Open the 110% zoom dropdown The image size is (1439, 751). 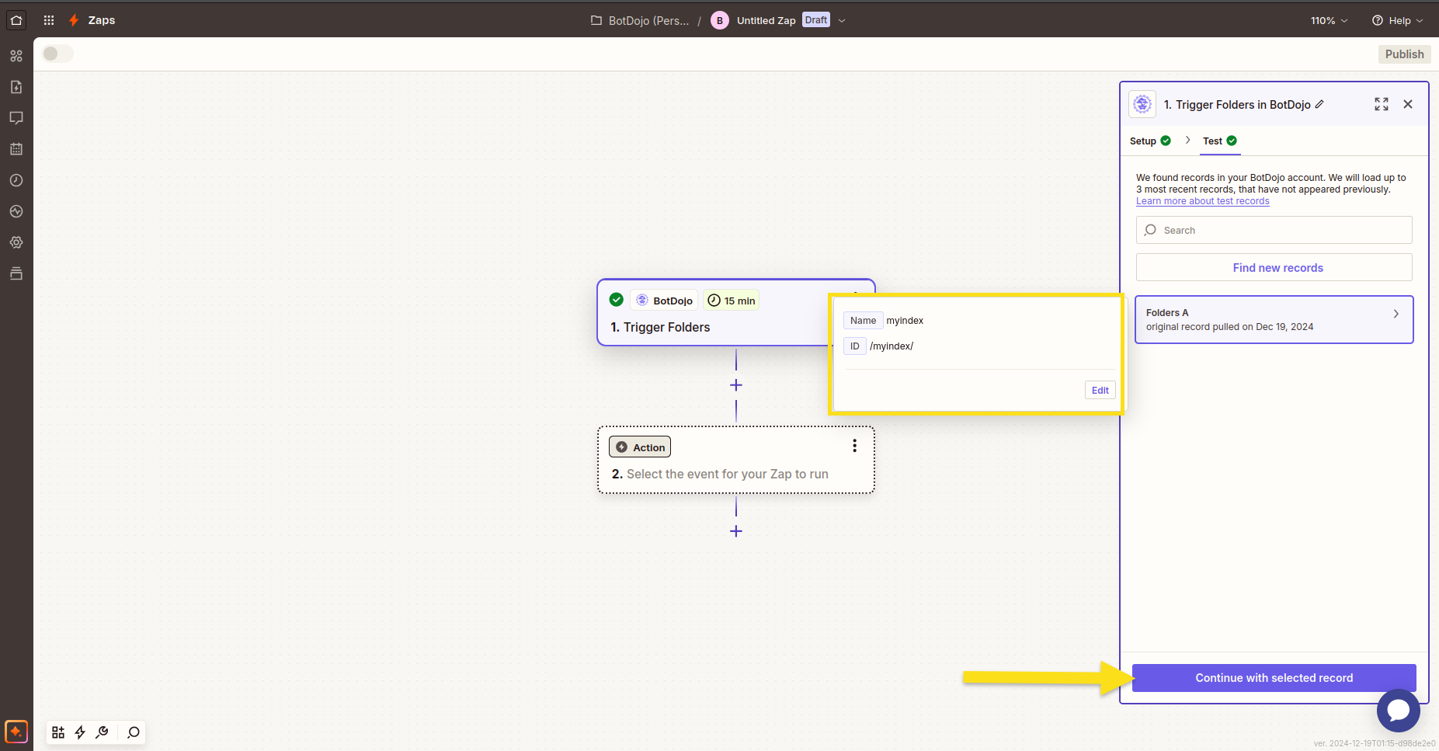tap(1330, 21)
